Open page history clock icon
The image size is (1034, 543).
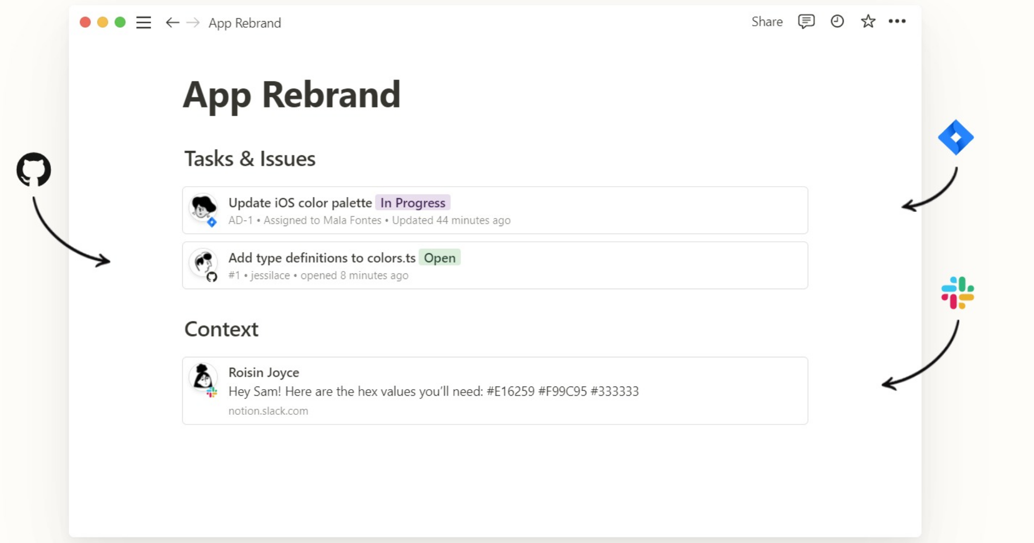coord(837,21)
